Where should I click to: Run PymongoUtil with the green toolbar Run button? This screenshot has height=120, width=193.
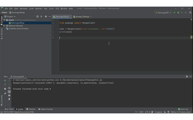174,13
